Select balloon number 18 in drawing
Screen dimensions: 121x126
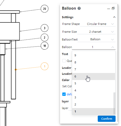click(44, 46)
